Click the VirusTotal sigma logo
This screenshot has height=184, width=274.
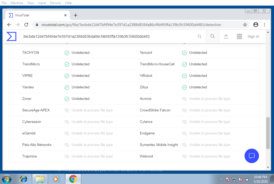[11, 36]
